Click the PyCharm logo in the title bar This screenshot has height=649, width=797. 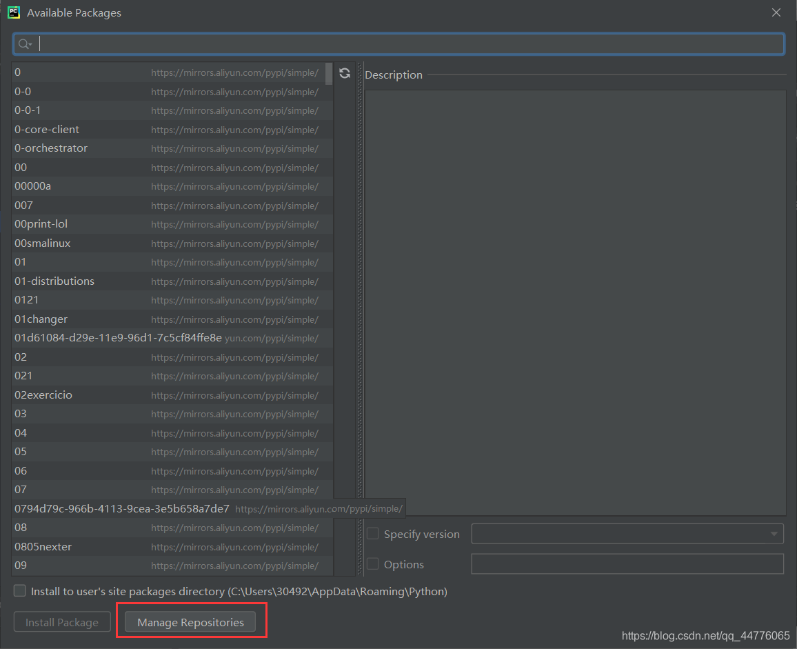click(x=14, y=12)
